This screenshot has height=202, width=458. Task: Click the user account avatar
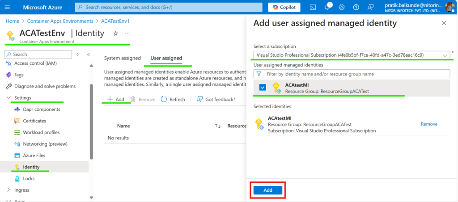[x=450, y=7]
